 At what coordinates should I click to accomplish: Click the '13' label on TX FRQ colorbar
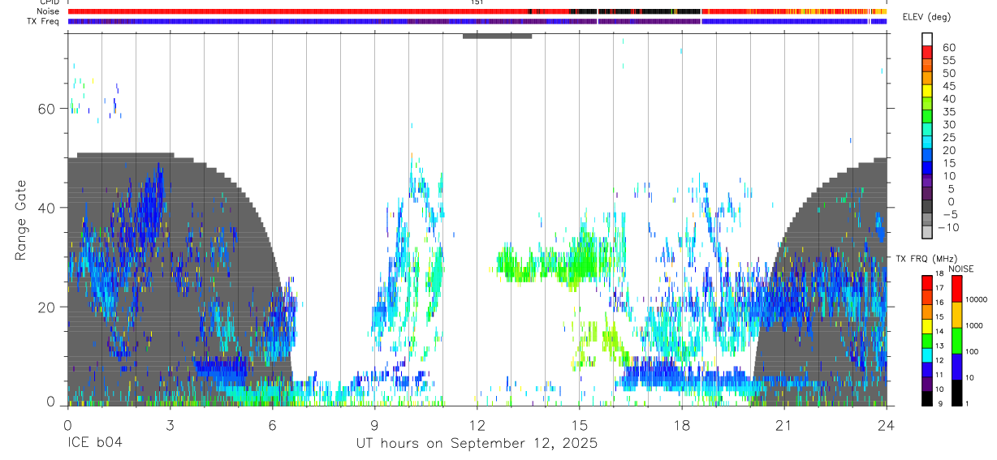pos(941,346)
